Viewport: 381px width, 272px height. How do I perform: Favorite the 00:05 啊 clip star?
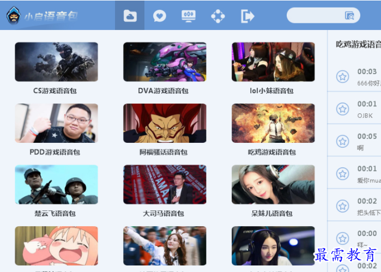pyautogui.click(x=343, y=141)
